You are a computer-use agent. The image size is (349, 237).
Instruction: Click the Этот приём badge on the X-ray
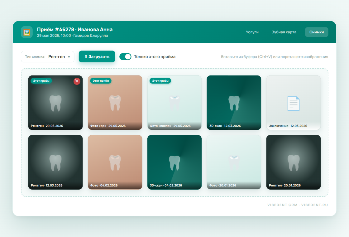pos(41,81)
